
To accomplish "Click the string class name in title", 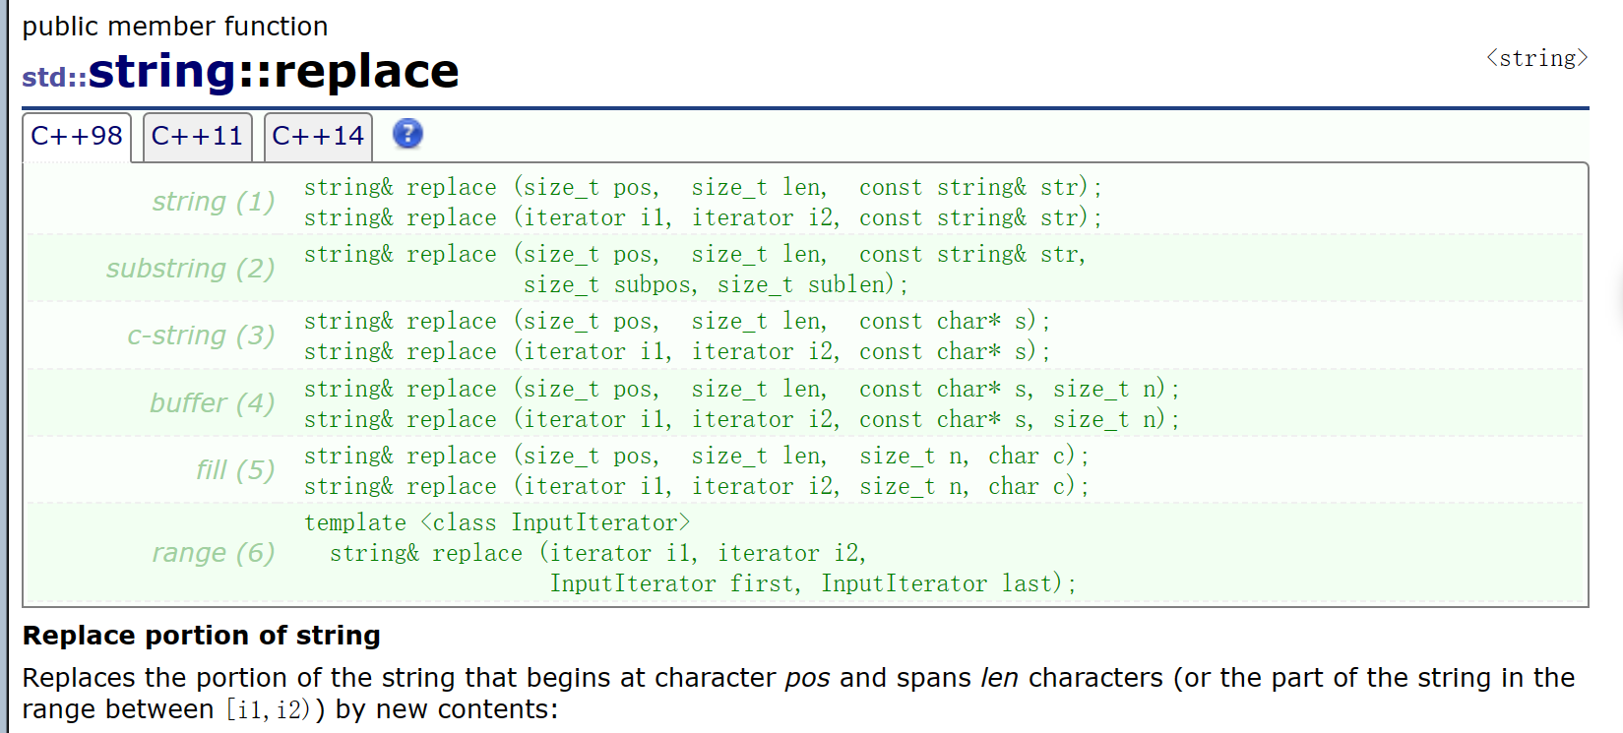I will (162, 72).
